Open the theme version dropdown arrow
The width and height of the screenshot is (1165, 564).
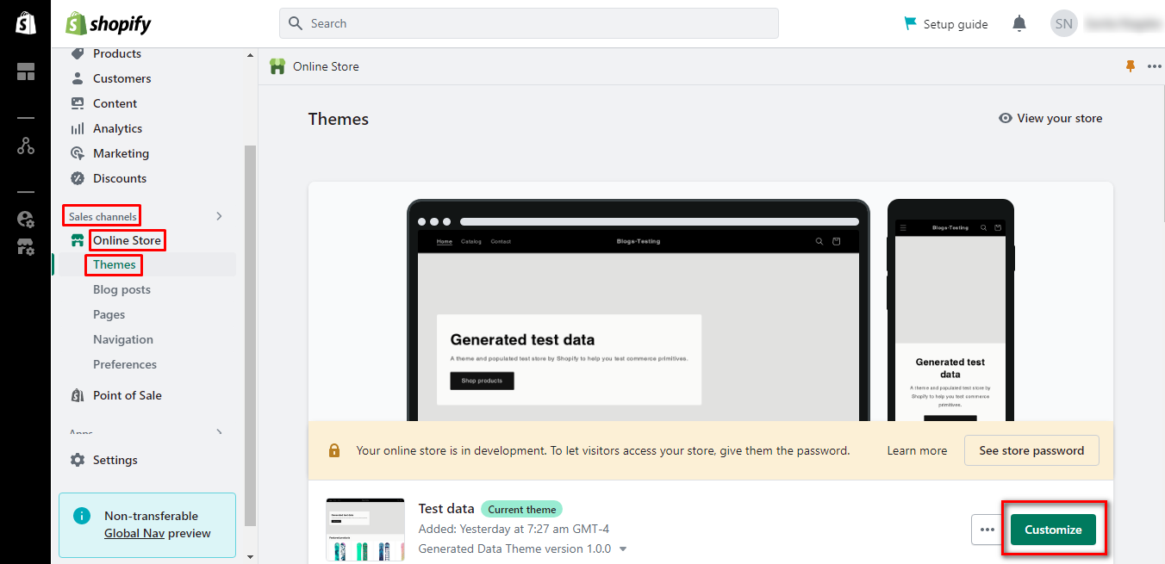point(623,549)
